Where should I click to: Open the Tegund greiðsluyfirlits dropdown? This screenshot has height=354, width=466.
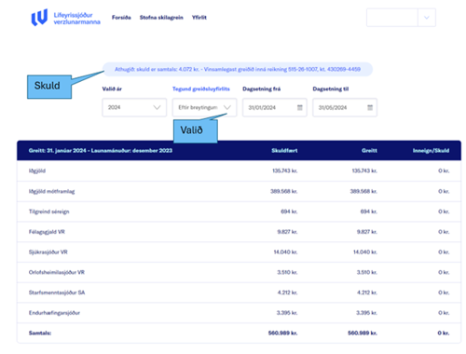click(x=204, y=107)
